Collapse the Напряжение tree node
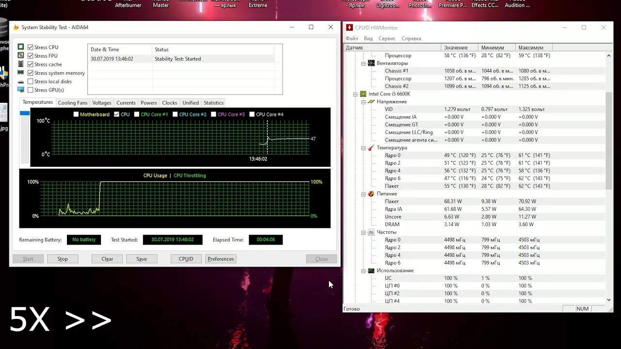621x349 pixels. click(x=363, y=101)
